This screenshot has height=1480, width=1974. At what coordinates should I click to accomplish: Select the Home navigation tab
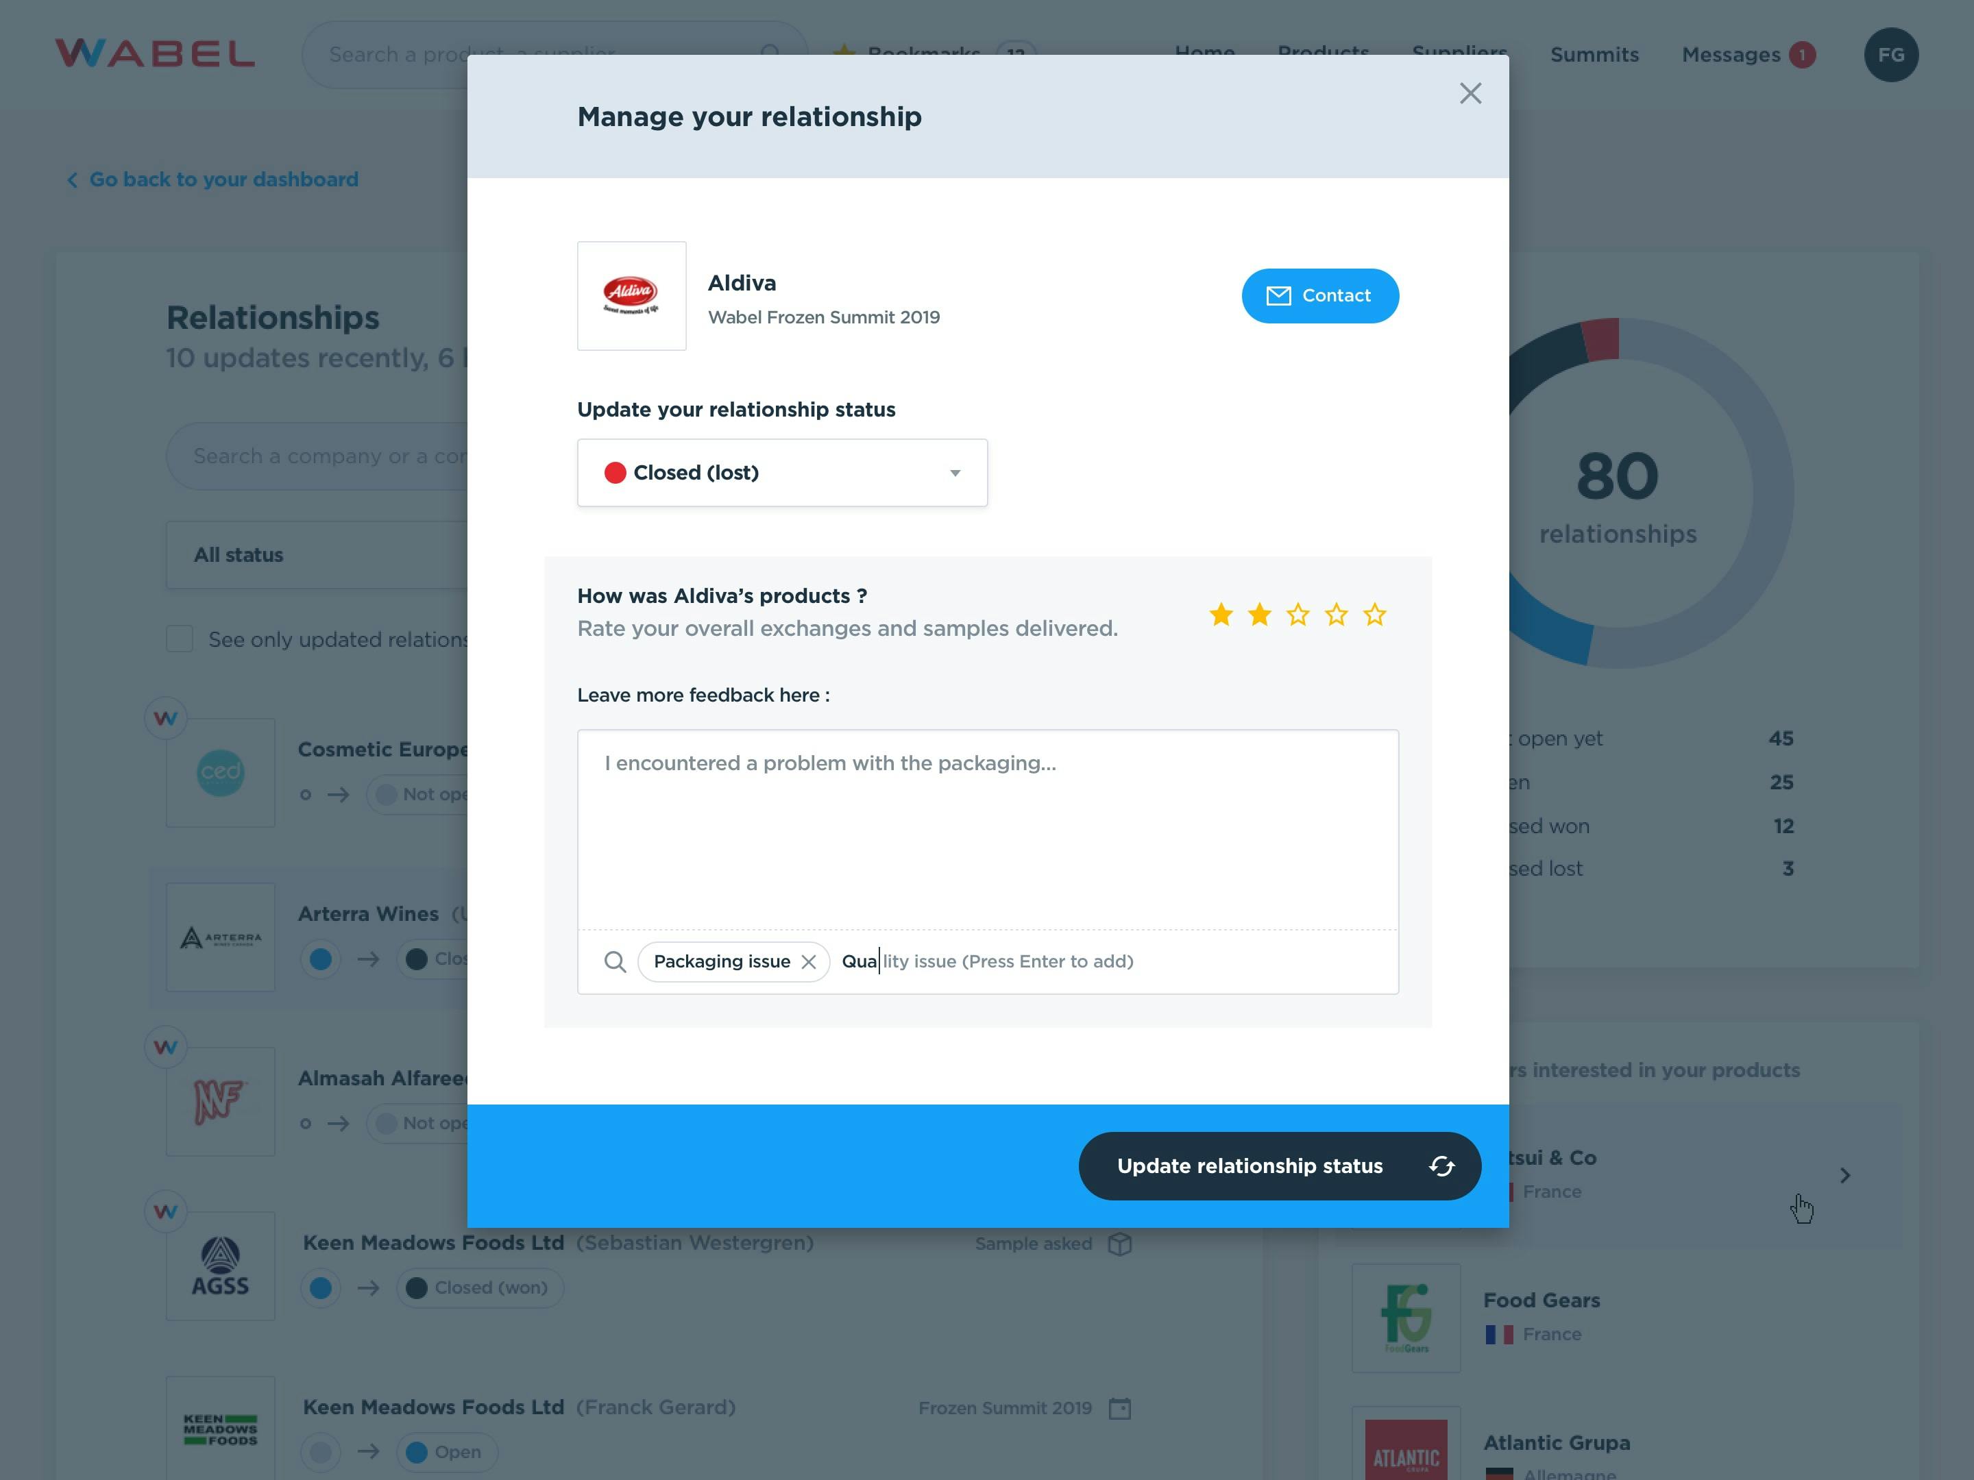(x=1204, y=51)
